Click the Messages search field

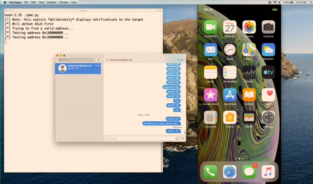76,60
